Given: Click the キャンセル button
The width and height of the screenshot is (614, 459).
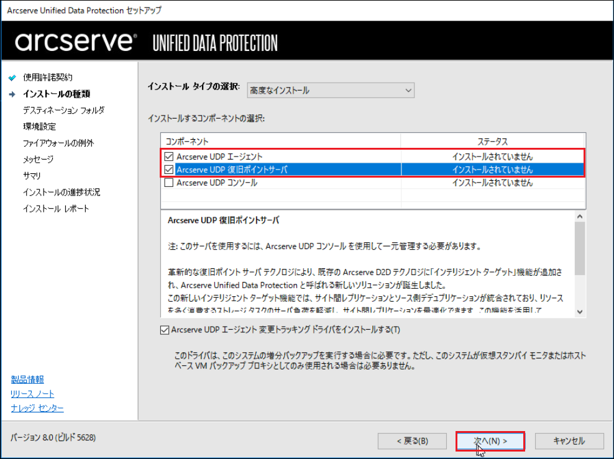Looking at the screenshot, I should click(569, 441).
